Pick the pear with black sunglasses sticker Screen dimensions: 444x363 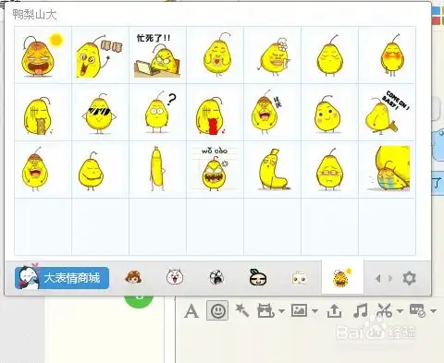[x=100, y=113]
